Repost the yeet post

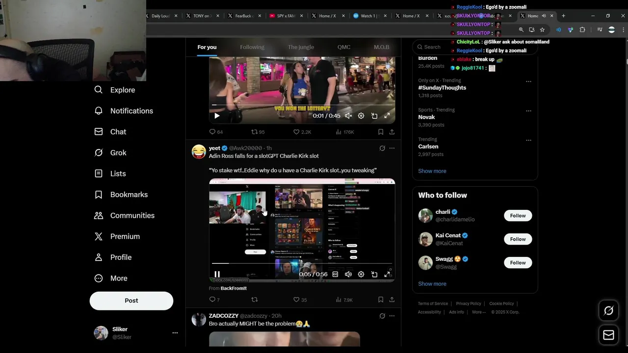(x=254, y=300)
